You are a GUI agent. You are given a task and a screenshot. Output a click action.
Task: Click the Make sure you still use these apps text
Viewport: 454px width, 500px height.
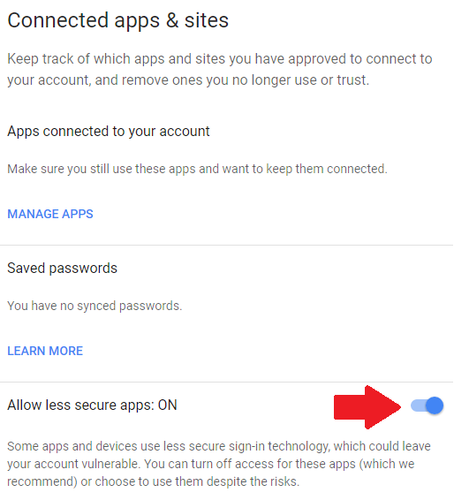pos(197,169)
